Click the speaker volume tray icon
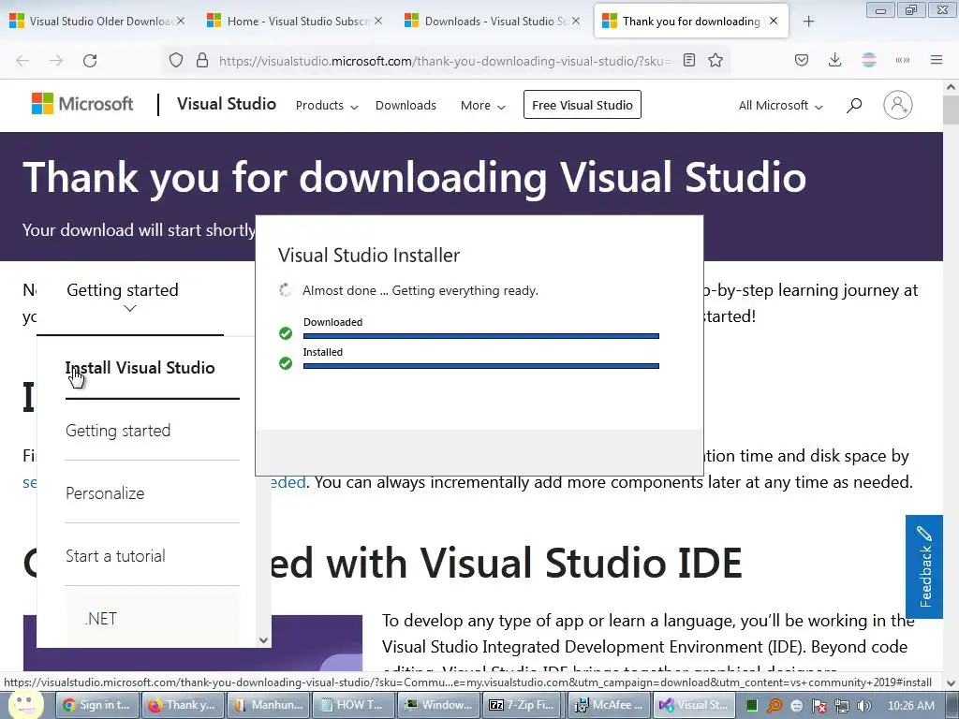 (x=863, y=706)
